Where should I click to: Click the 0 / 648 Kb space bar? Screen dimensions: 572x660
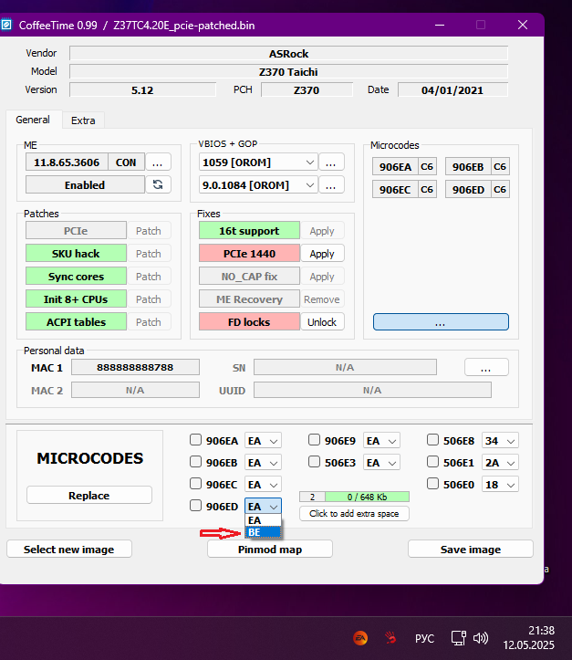(x=367, y=497)
